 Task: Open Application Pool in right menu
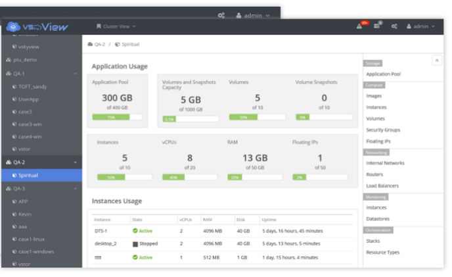pos(384,74)
